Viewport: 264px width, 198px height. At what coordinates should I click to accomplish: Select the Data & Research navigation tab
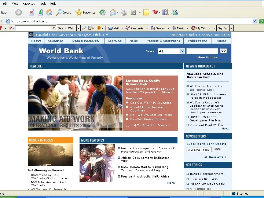[x=85, y=41]
